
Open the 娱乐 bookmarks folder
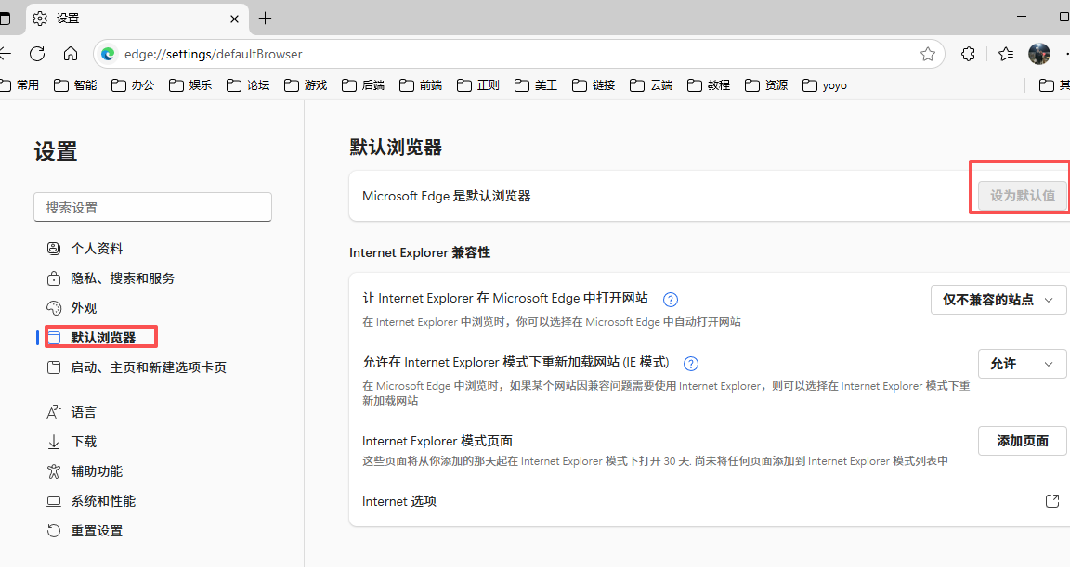(x=190, y=85)
